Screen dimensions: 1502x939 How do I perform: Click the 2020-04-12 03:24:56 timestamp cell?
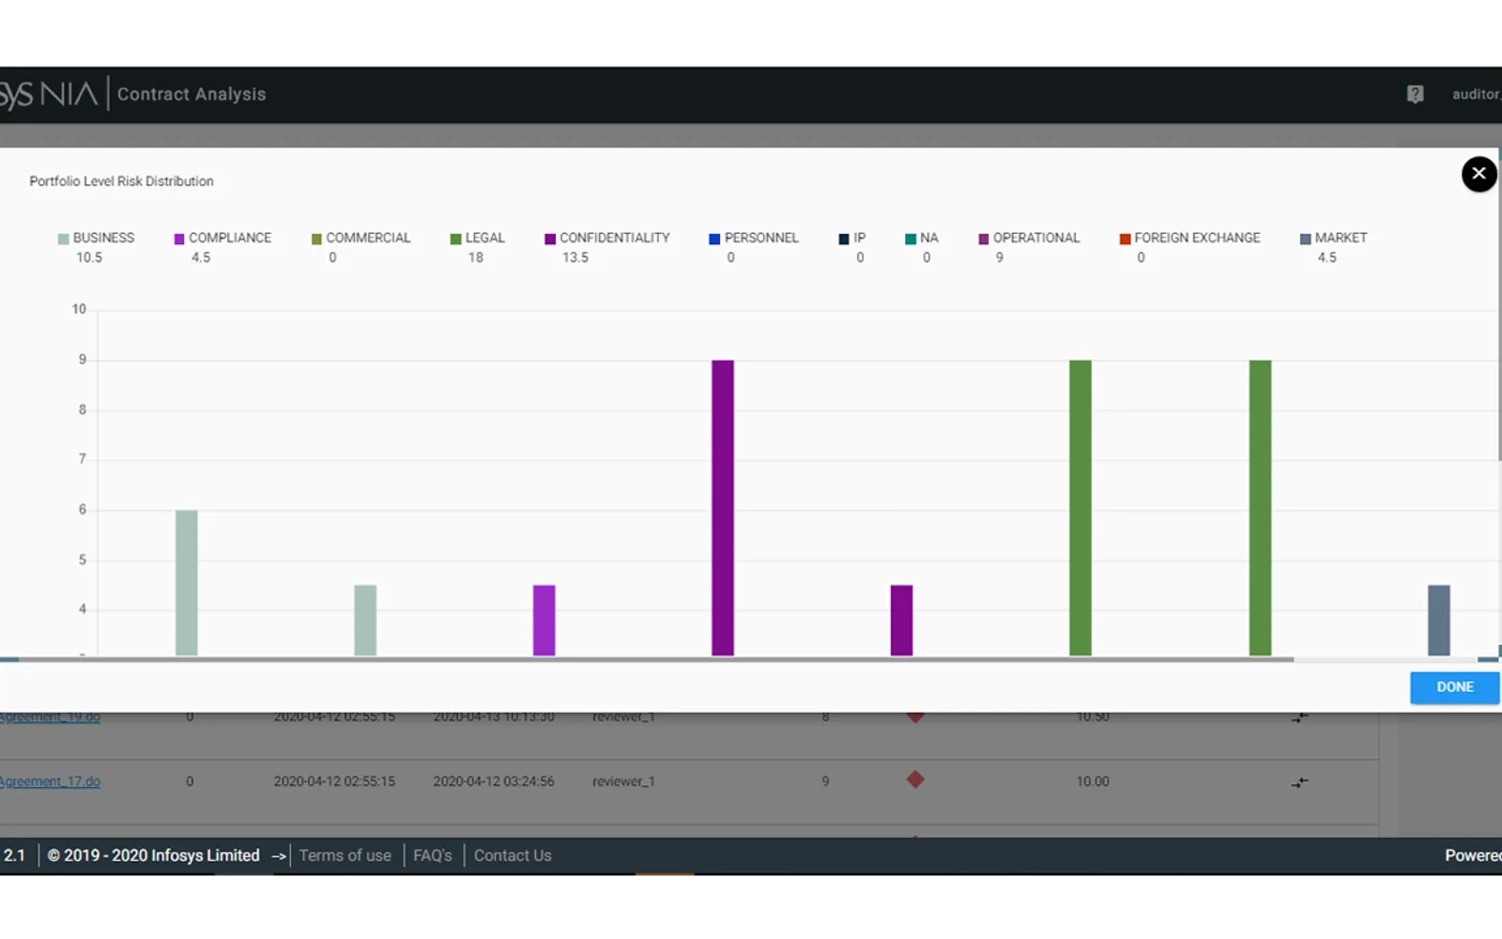(494, 781)
